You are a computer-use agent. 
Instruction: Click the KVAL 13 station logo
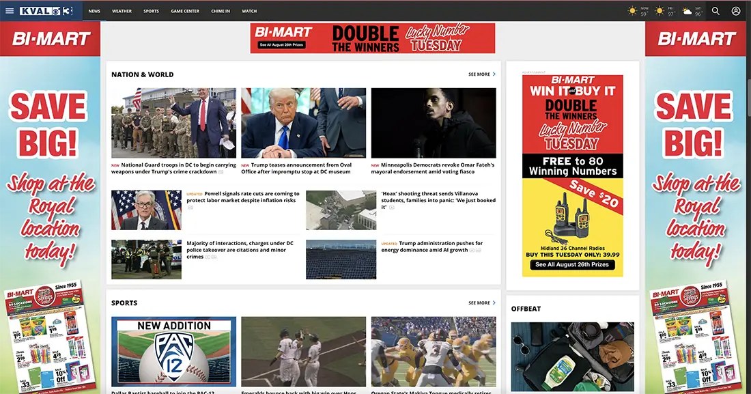tap(46, 10)
